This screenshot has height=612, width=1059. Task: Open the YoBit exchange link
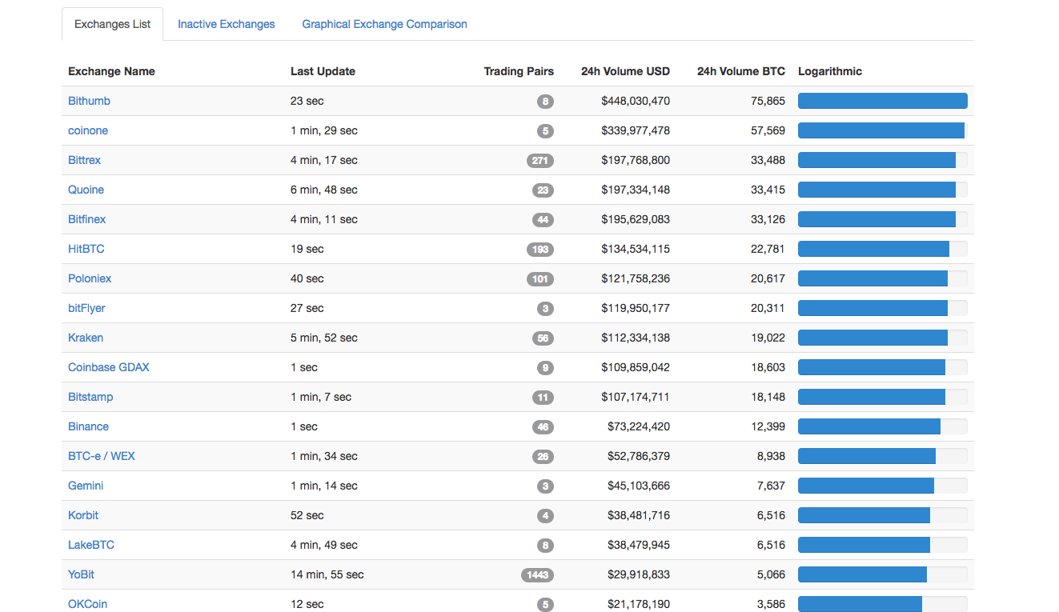tap(81, 574)
